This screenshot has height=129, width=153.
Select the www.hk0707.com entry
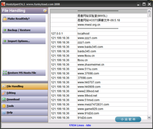[x=112, y=82]
